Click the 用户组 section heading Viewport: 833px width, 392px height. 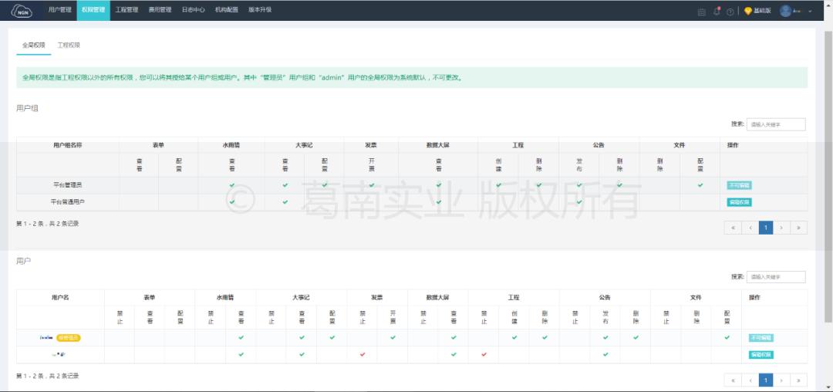click(x=27, y=108)
